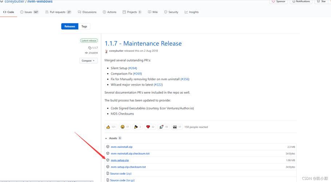The height and width of the screenshot is (182, 331).
Task: React with laugh emoji
Action: [x=125, y=127]
